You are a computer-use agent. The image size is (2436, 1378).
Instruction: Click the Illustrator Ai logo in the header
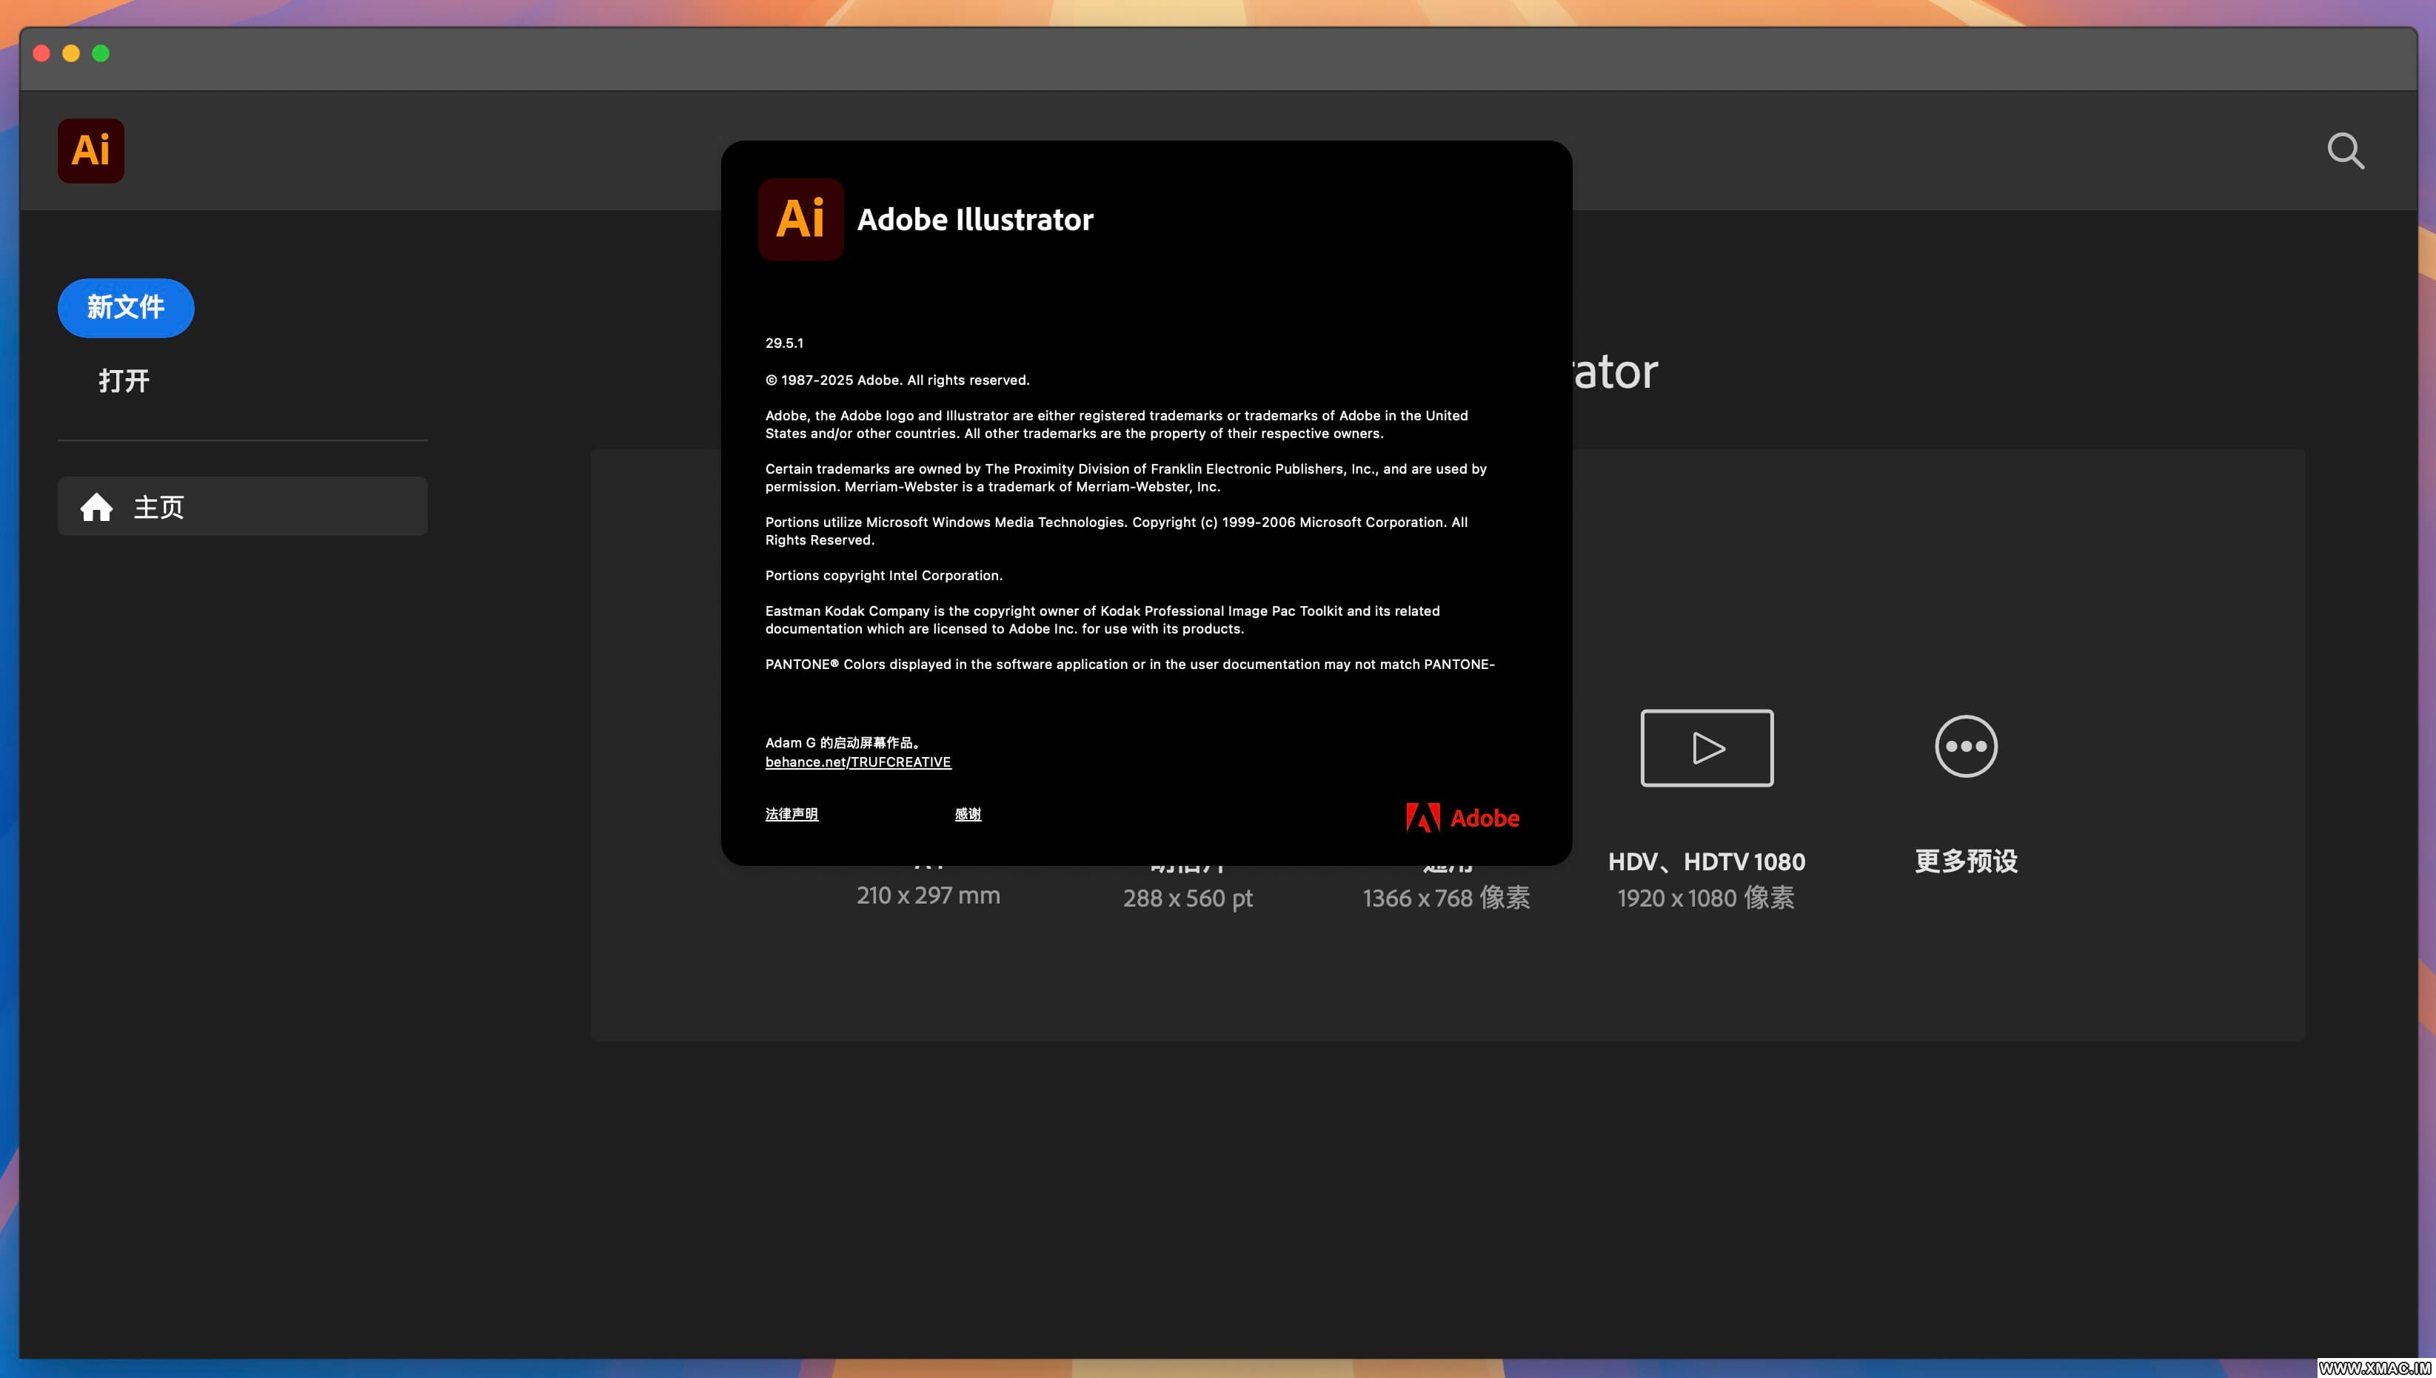point(91,150)
